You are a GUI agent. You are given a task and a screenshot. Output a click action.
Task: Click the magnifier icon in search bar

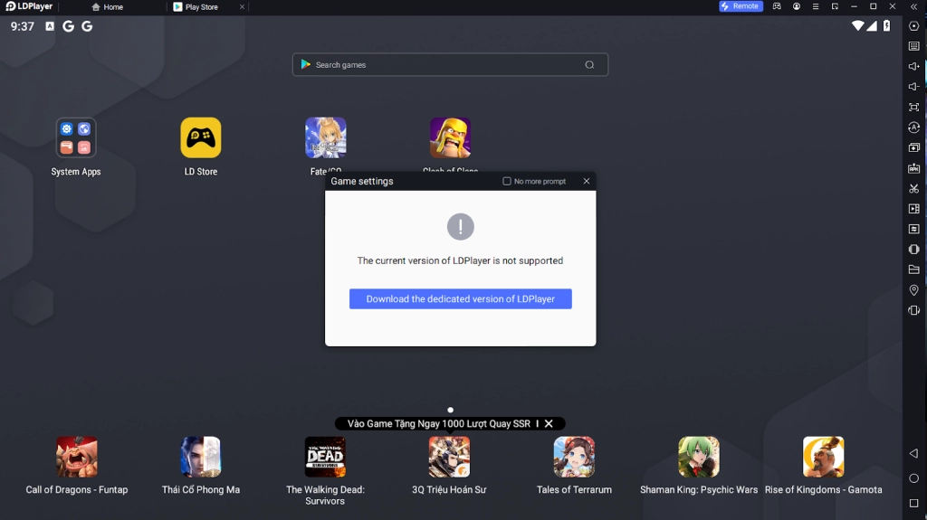(589, 65)
